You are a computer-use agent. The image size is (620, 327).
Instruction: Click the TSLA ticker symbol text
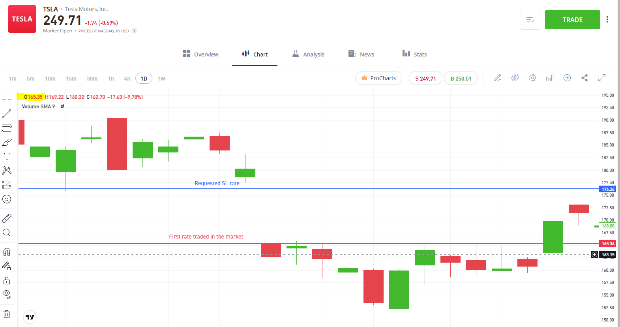(51, 9)
